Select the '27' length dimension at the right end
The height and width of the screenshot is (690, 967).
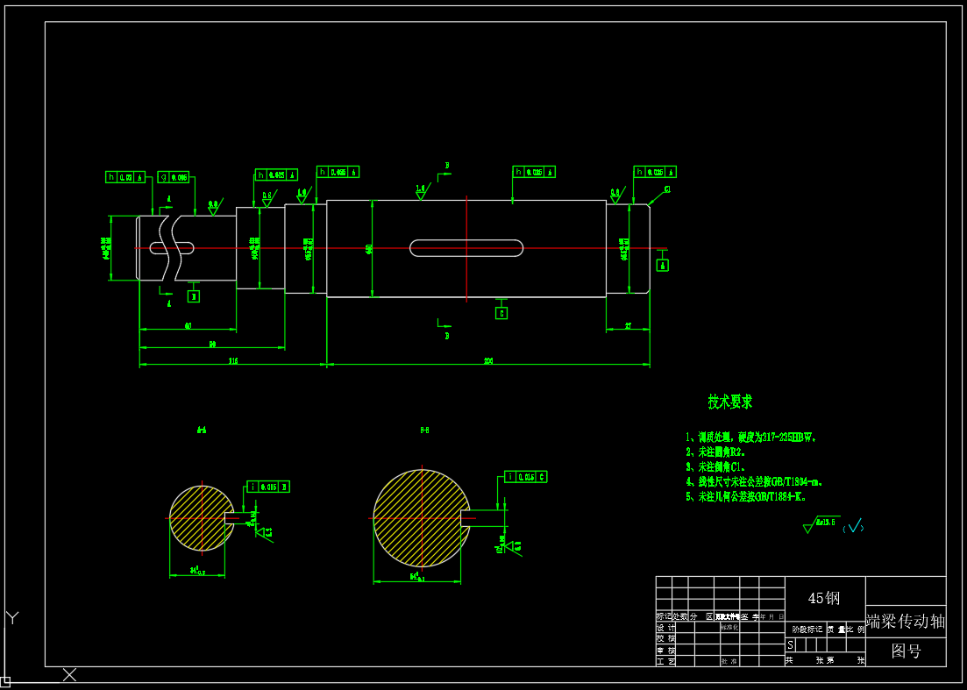(628, 325)
